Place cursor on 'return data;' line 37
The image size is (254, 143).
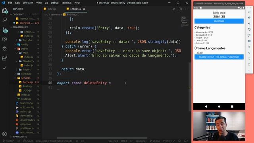(73, 69)
